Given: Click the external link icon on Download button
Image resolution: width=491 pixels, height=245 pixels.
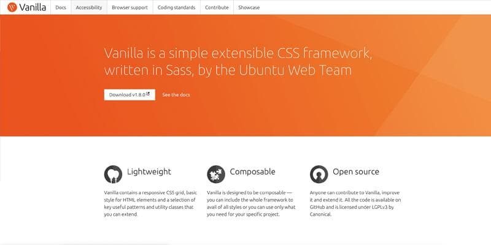Looking at the screenshot, I should (148, 94).
